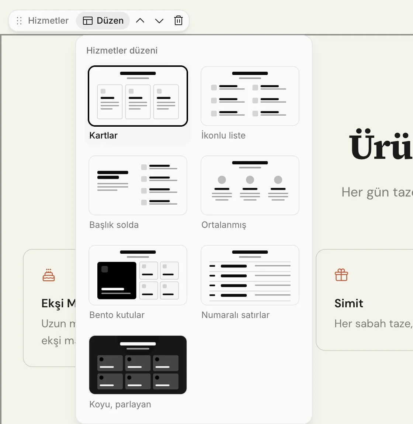
Task: Apply the Koyu, parlayan dark layout
Action: click(x=138, y=365)
